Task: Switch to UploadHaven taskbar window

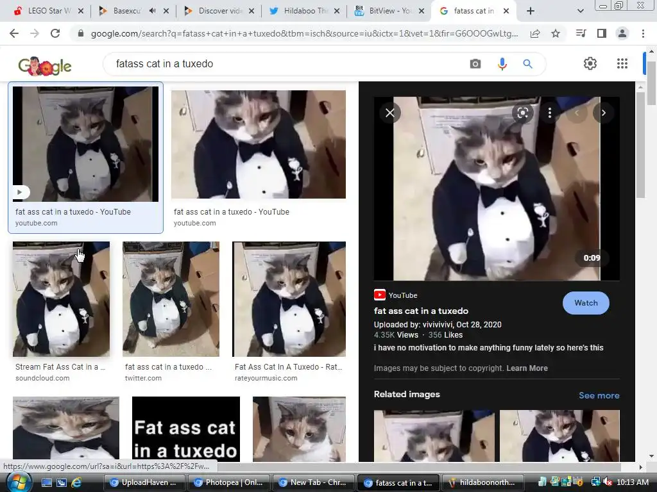Action: click(x=144, y=482)
